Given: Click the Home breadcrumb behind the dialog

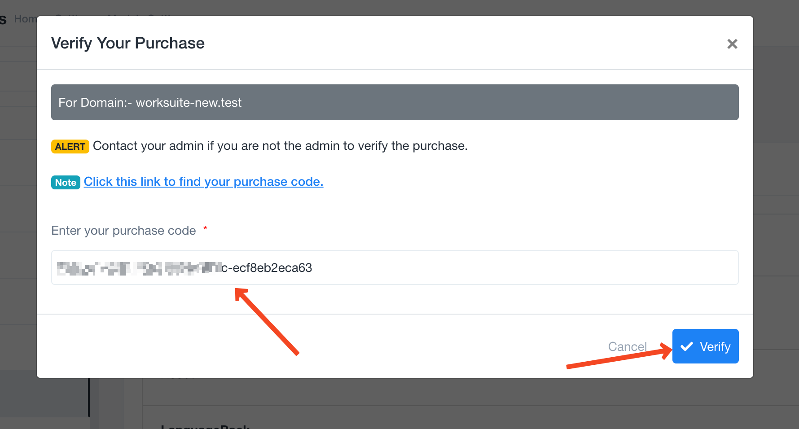Looking at the screenshot, I should click(25, 19).
